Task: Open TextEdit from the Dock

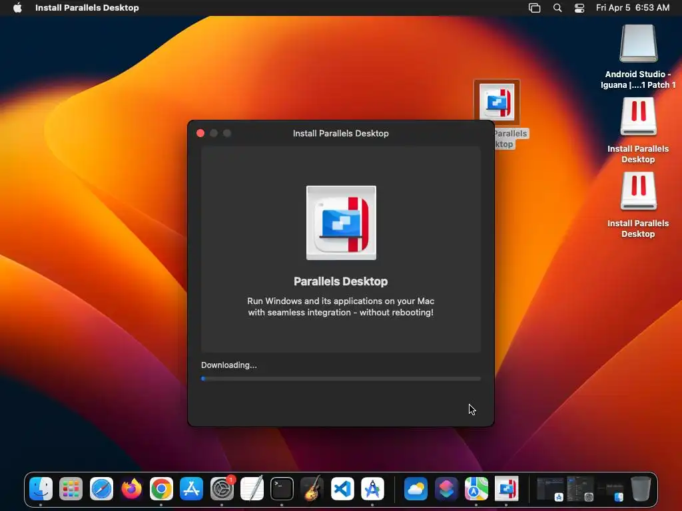Action: pos(252,489)
